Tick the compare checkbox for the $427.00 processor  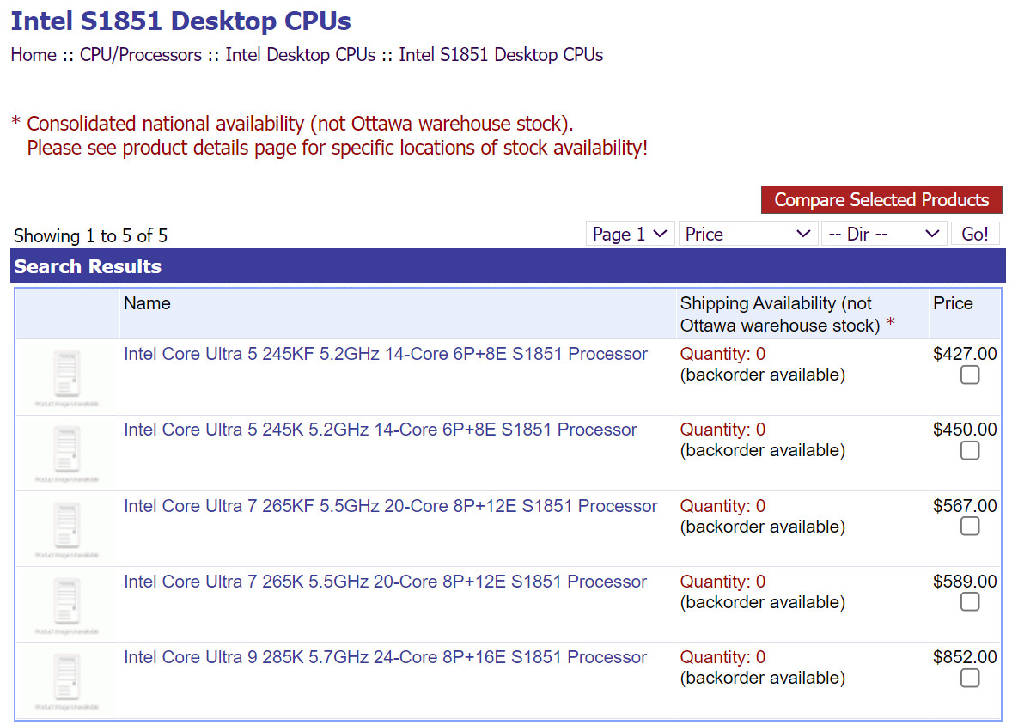coord(969,375)
